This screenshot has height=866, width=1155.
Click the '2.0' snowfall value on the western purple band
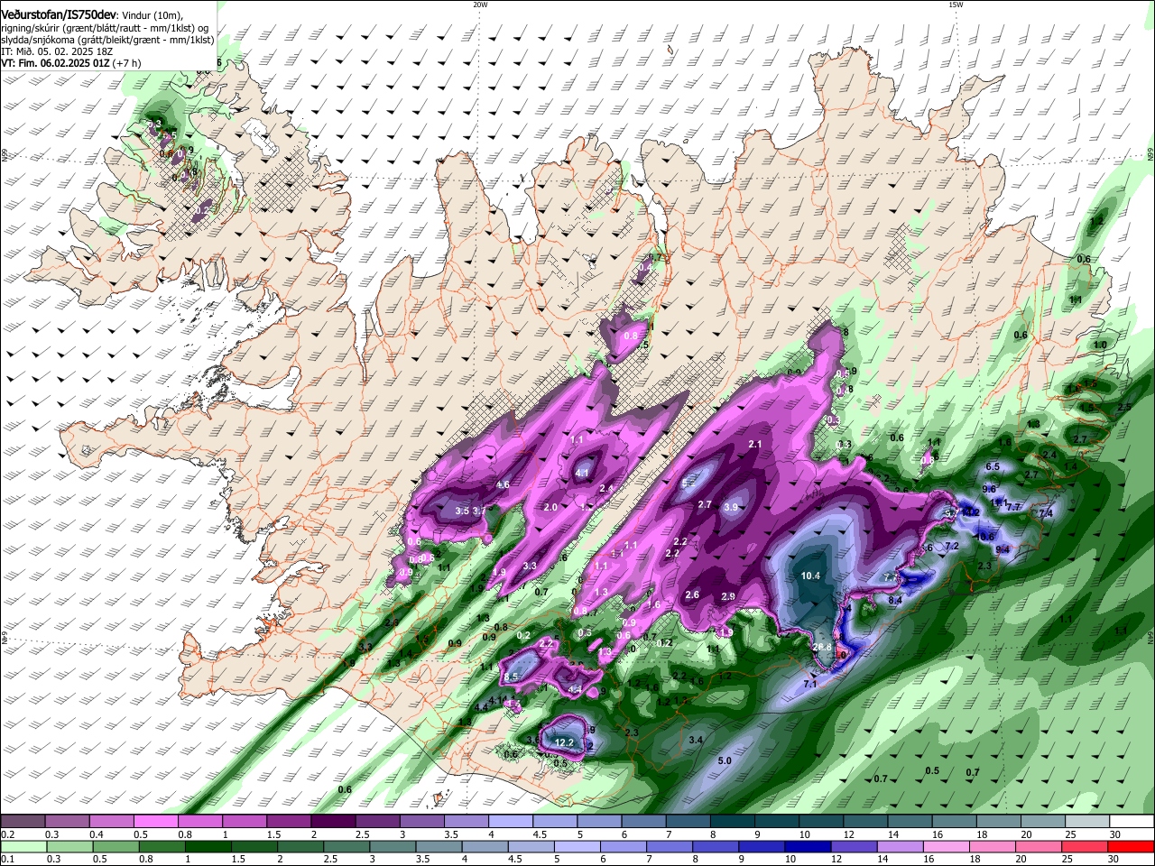pyautogui.click(x=550, y=507)
